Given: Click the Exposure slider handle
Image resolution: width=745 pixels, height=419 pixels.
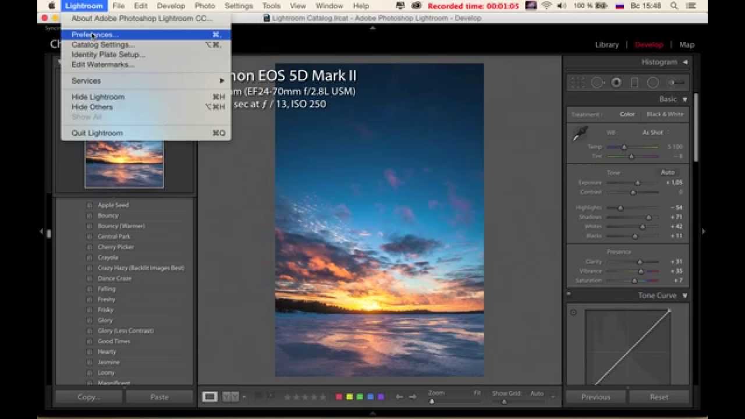Looking at the screenshot, I should 637,183.
